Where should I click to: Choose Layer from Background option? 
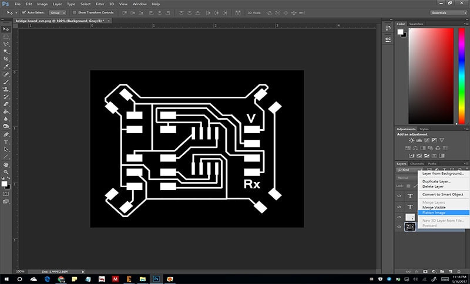pyautogui.click(x=444, y=174)
